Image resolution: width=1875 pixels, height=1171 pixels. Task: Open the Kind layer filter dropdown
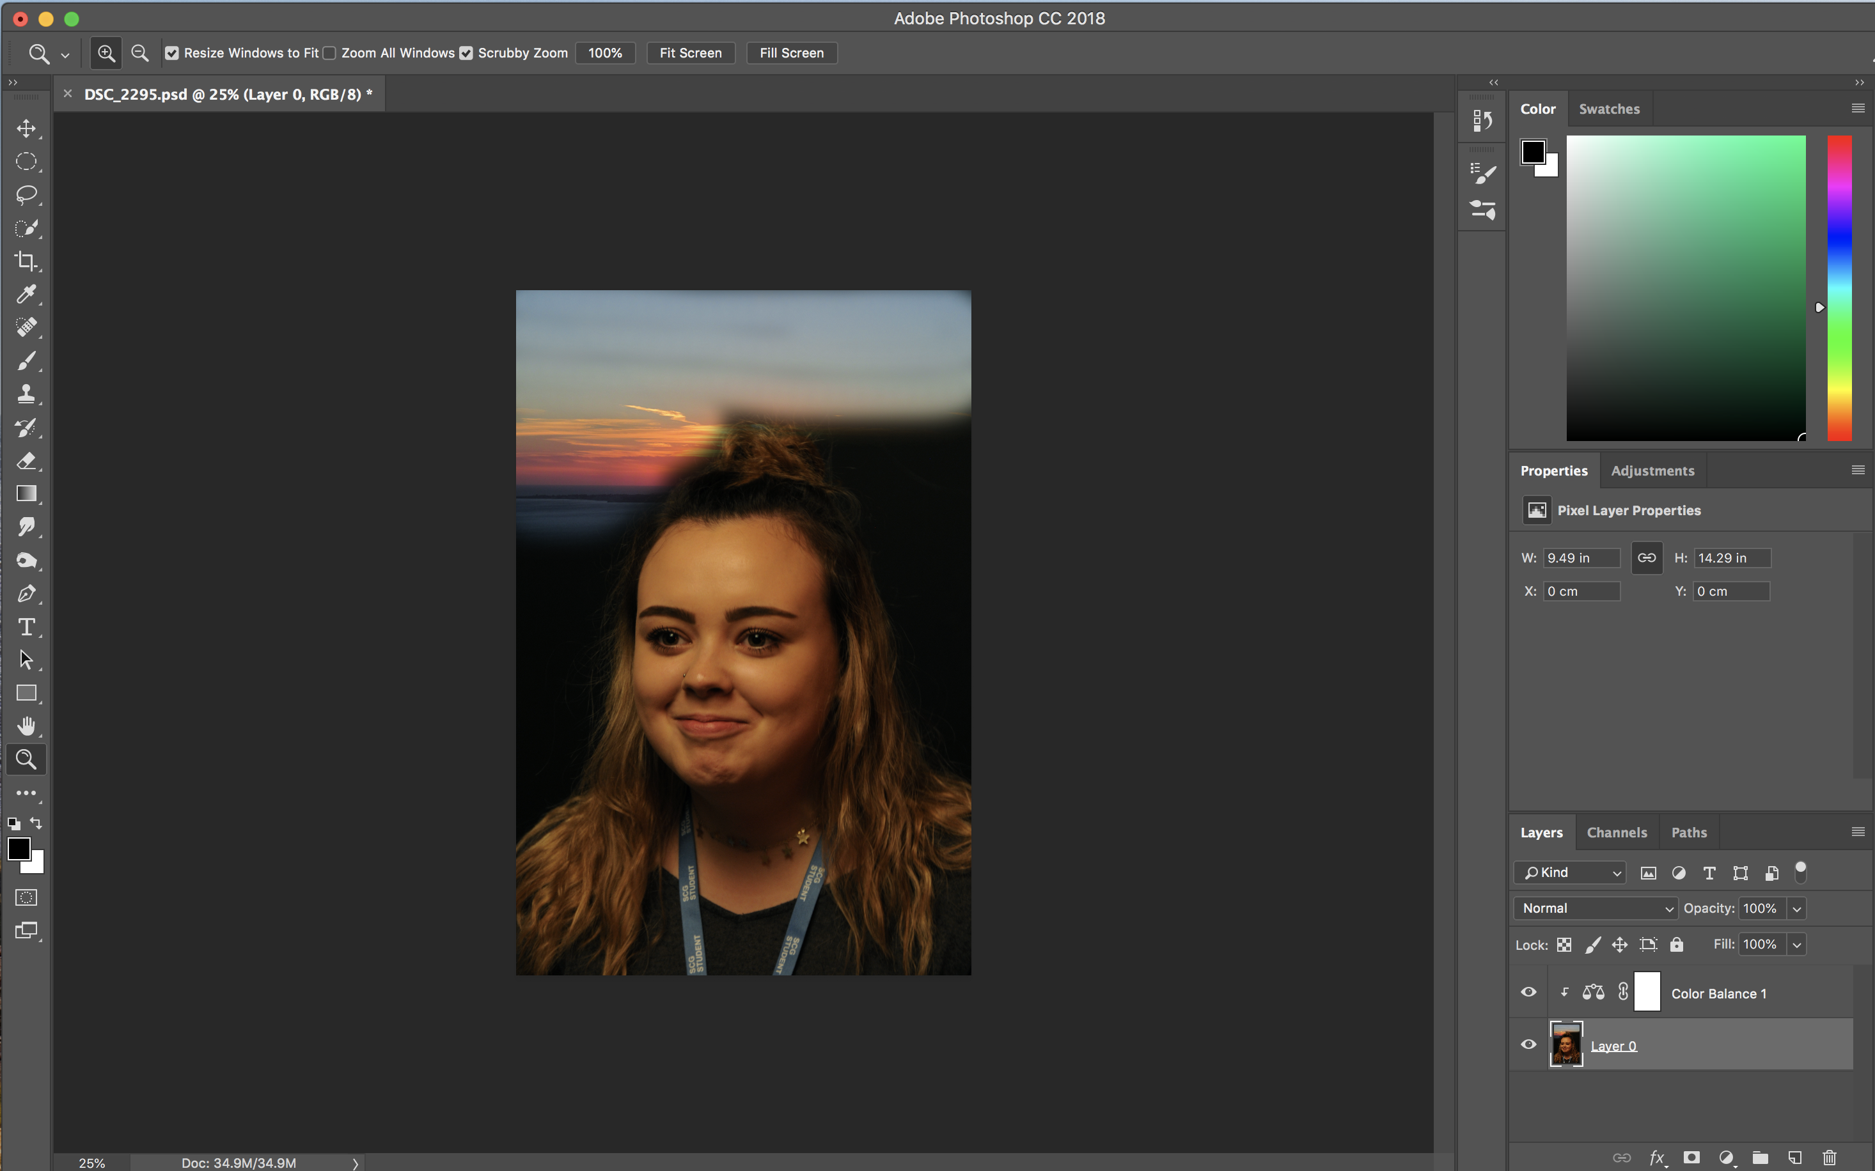click(x=1571, y=873)
